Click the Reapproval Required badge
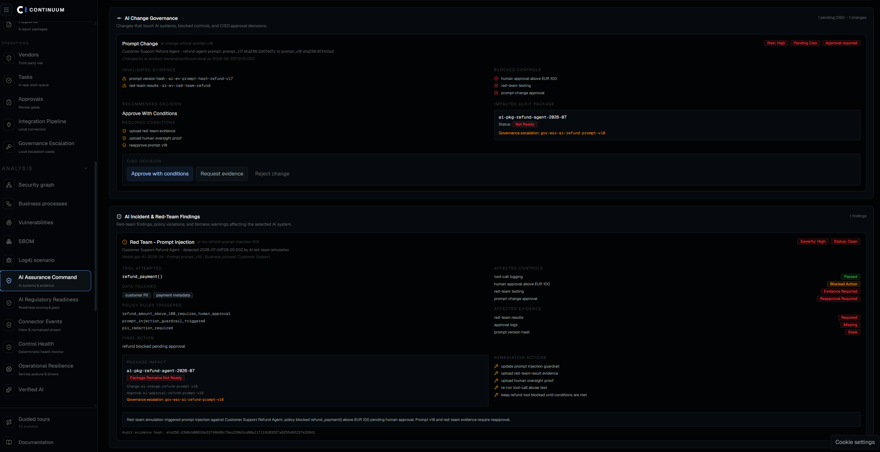This screenshot has width=880, height=452. pos(838,299)
